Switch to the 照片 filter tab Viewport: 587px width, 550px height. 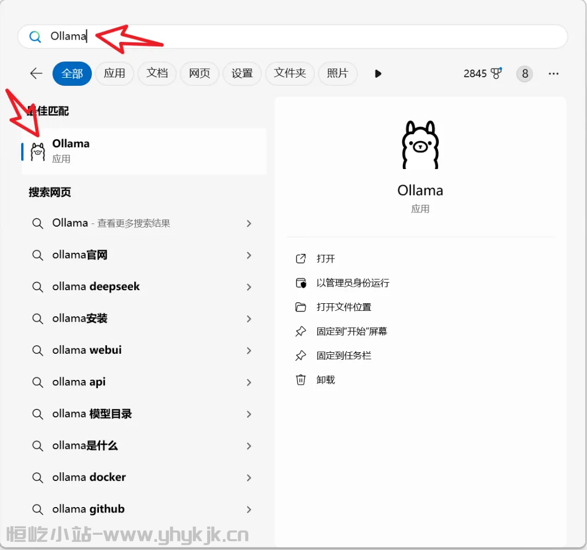pyautogui.click(x=338, y=73)
